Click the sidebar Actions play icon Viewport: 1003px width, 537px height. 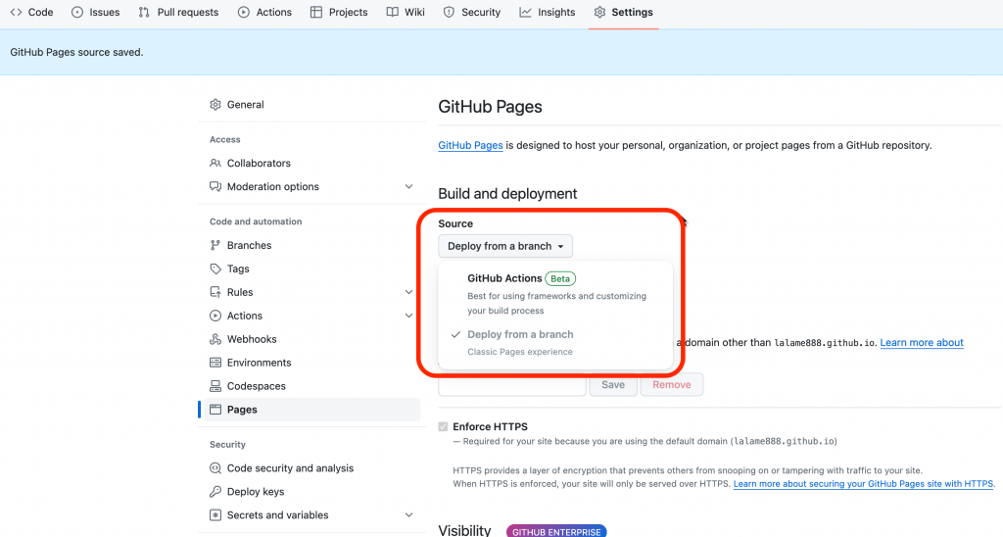pyautogui.click(x=215, y=316)
